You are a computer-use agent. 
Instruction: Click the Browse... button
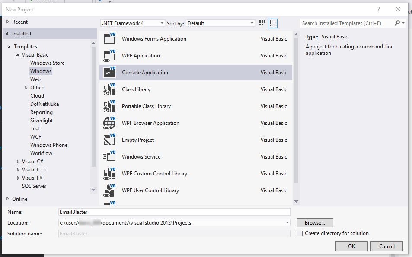pyautogui.click(x=315, y=222)
